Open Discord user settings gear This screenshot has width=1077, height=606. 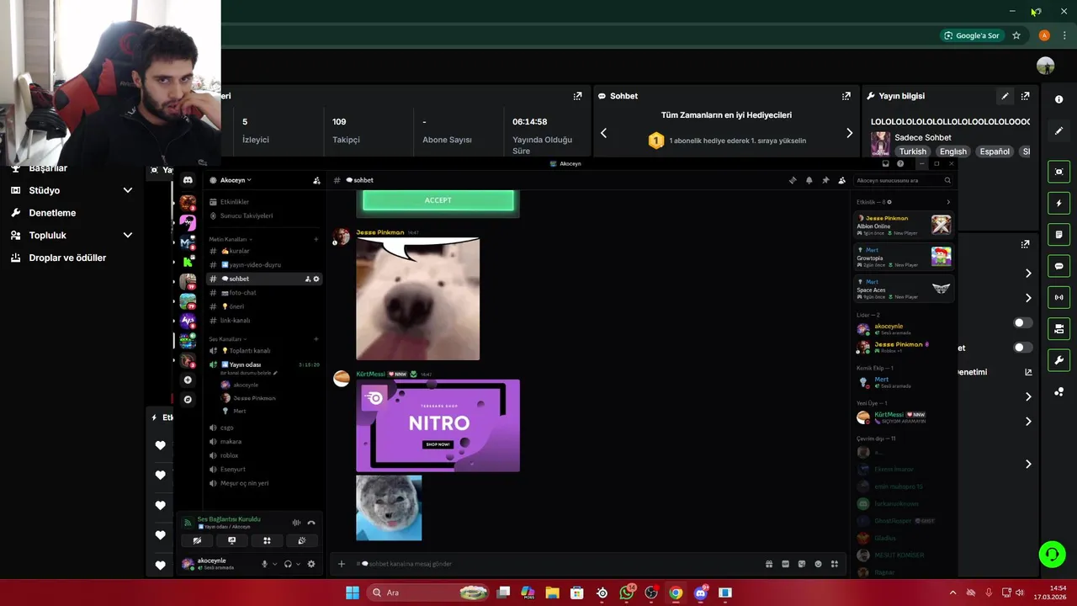pos(311,564)
